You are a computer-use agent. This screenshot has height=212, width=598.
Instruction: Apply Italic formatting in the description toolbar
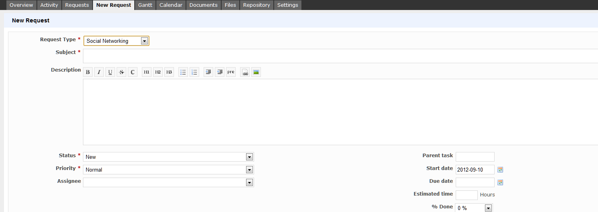tap(99, 72)
